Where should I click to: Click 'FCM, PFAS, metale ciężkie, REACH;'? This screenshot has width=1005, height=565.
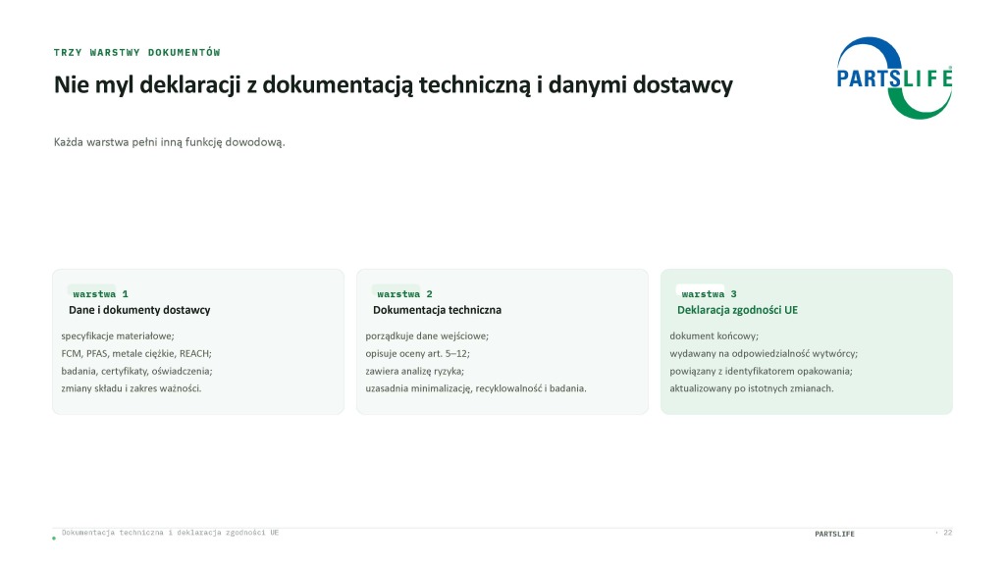136,353
